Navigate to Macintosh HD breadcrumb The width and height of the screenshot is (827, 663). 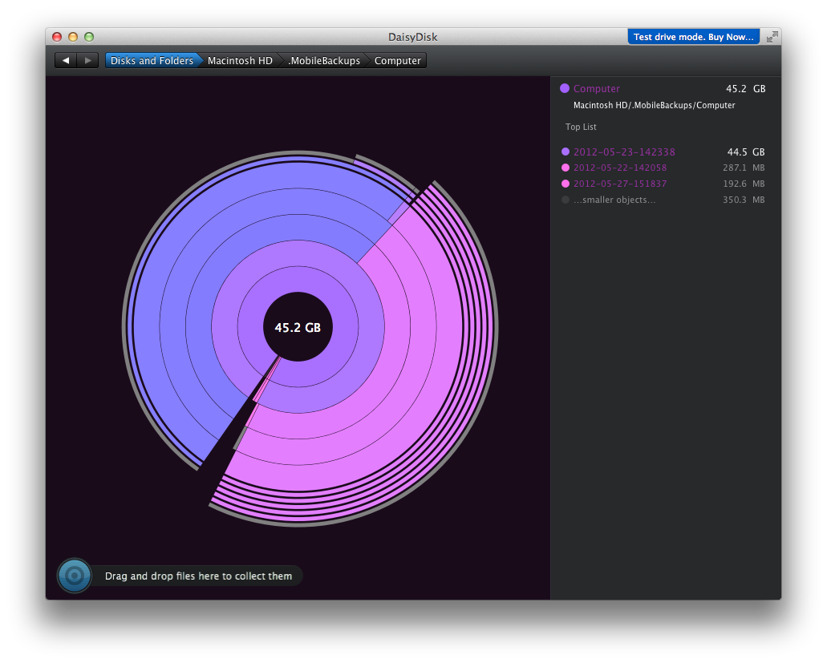click(240, 61)
